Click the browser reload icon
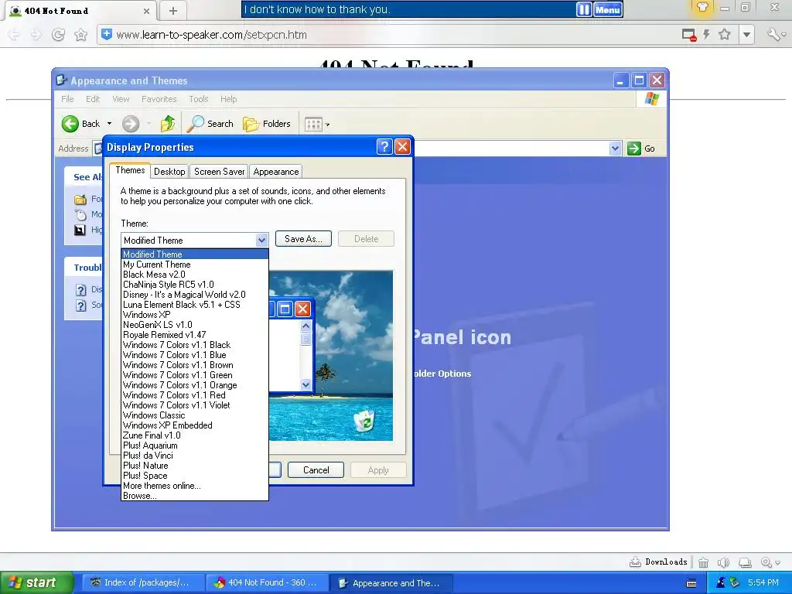Image resolution: width=792 pixels, height=594 pixels. pos(59,34)
